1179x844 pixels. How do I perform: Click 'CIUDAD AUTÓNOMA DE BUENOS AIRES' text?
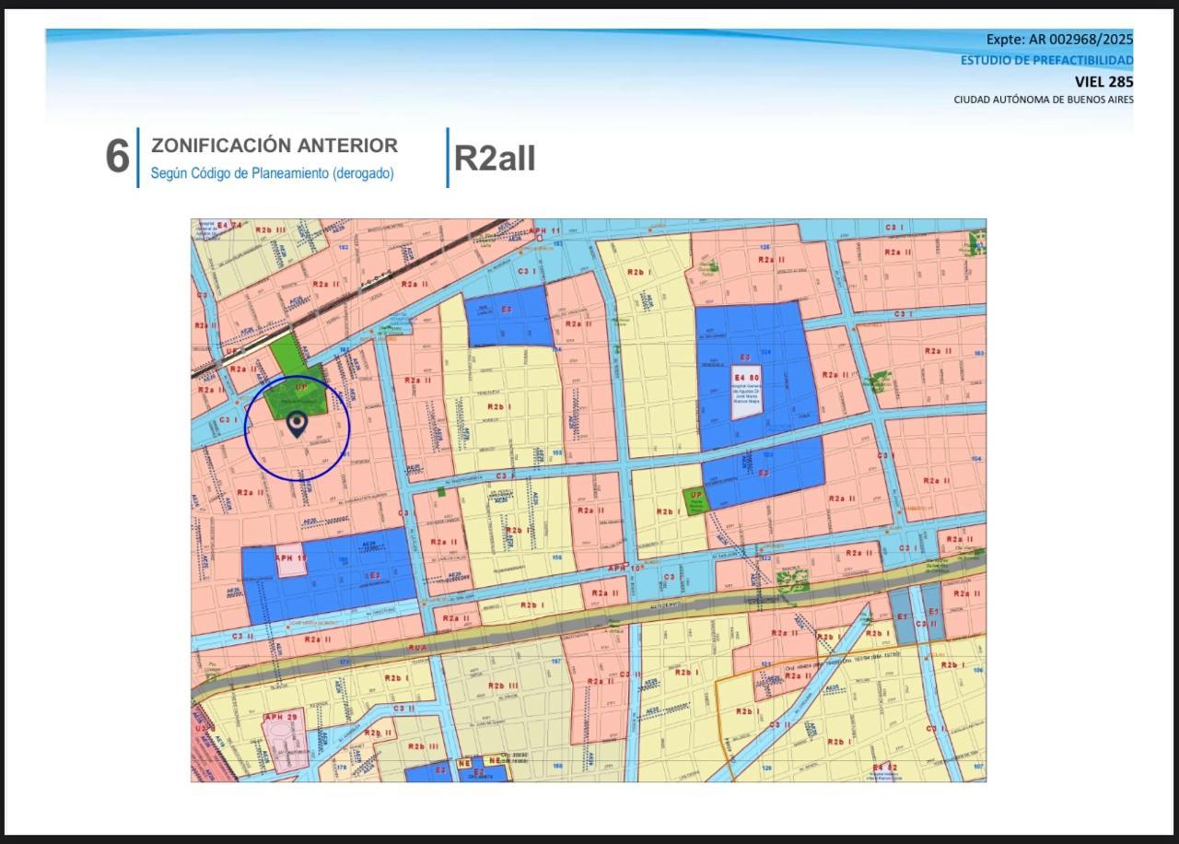1044,100
